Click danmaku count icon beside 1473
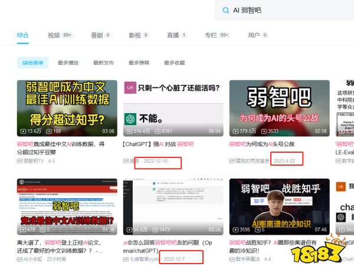 155,230
